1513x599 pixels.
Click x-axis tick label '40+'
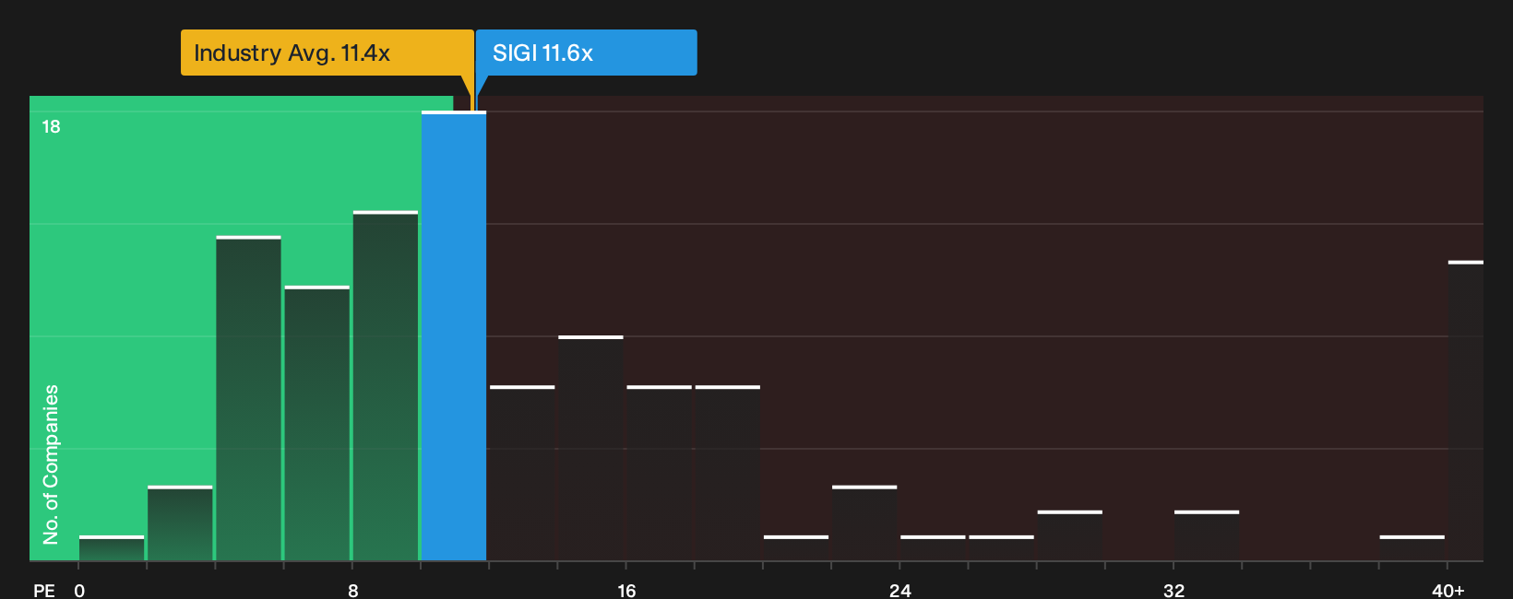1448,591
